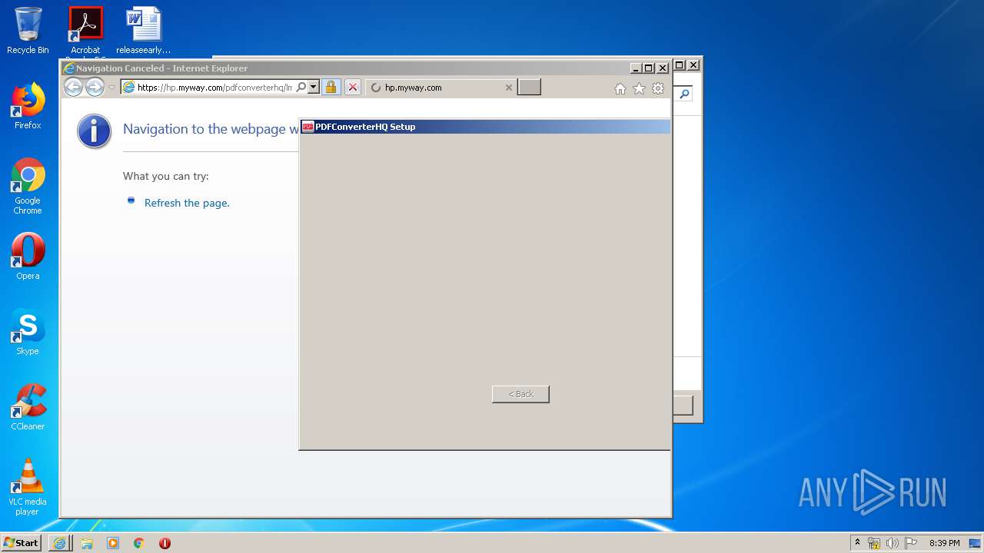Open Internet Explorer from the taskbar

point(59,543)
